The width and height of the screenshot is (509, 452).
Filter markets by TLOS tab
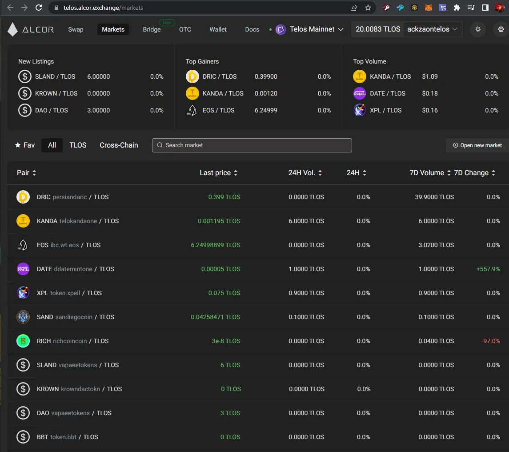click(78, 145)
